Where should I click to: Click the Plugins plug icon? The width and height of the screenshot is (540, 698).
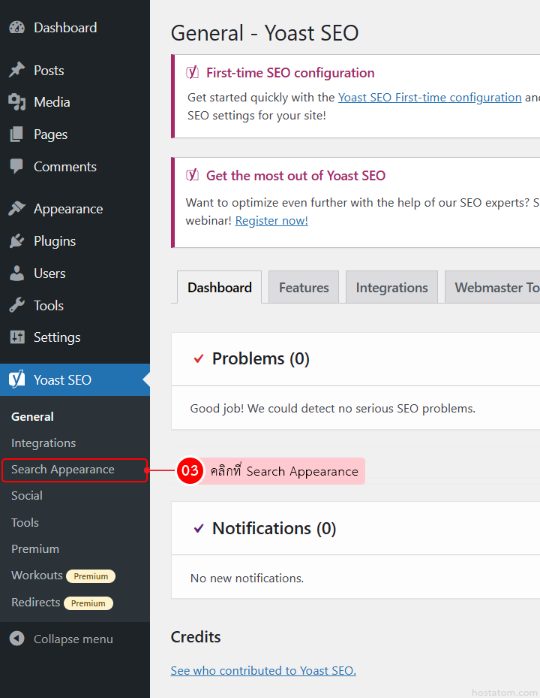16,241
